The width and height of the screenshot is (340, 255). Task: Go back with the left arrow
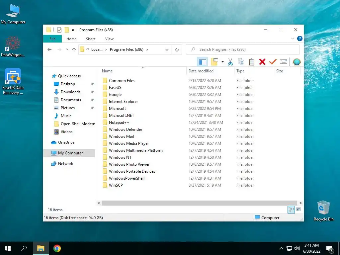49,49
